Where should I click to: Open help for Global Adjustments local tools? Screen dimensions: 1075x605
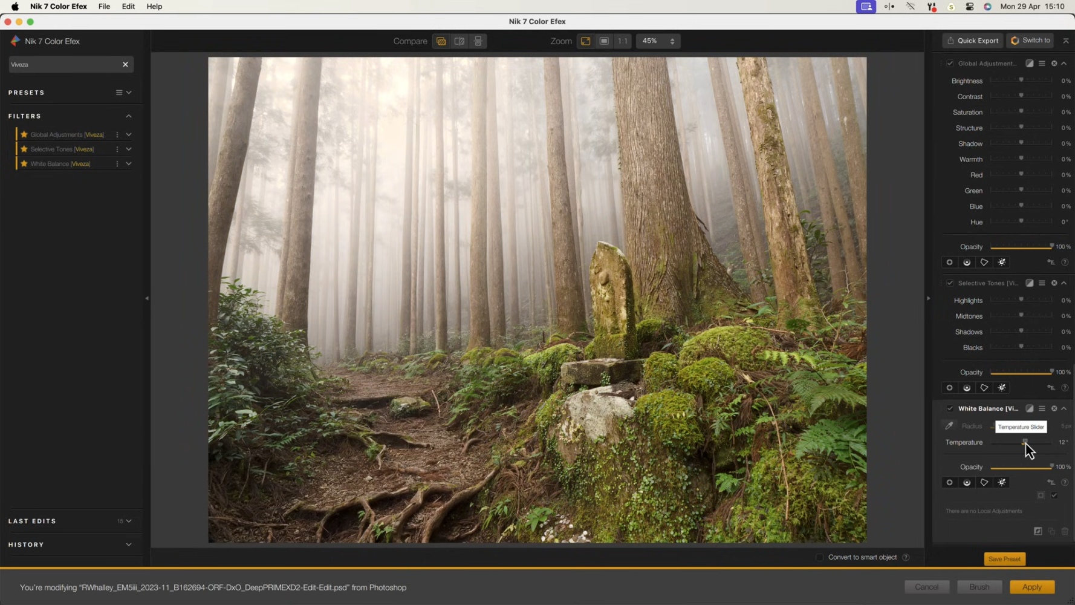click(x=1065, y=262)
